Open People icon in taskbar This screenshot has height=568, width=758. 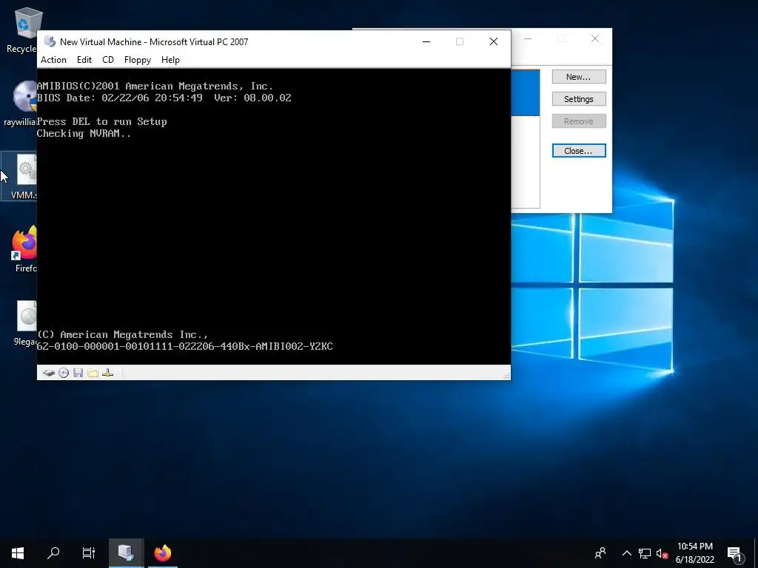pos(600,553)
